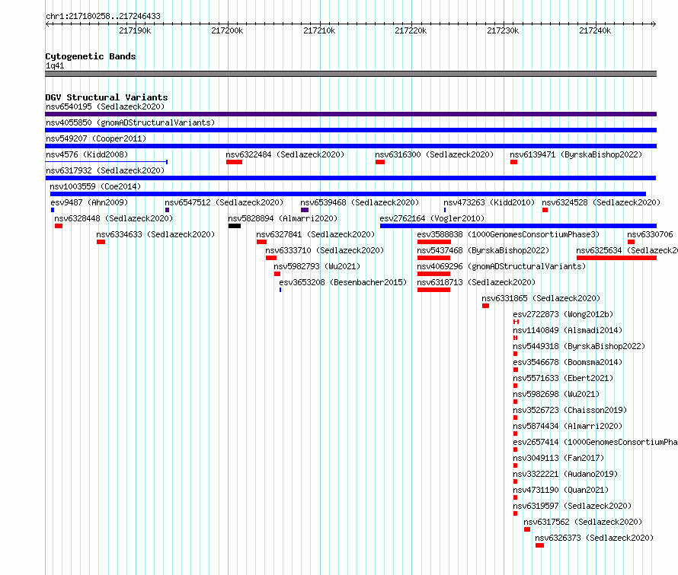Click the 217230k ruler position label
Viewport: 678px width, 575px height.
(x=503, y=30)
